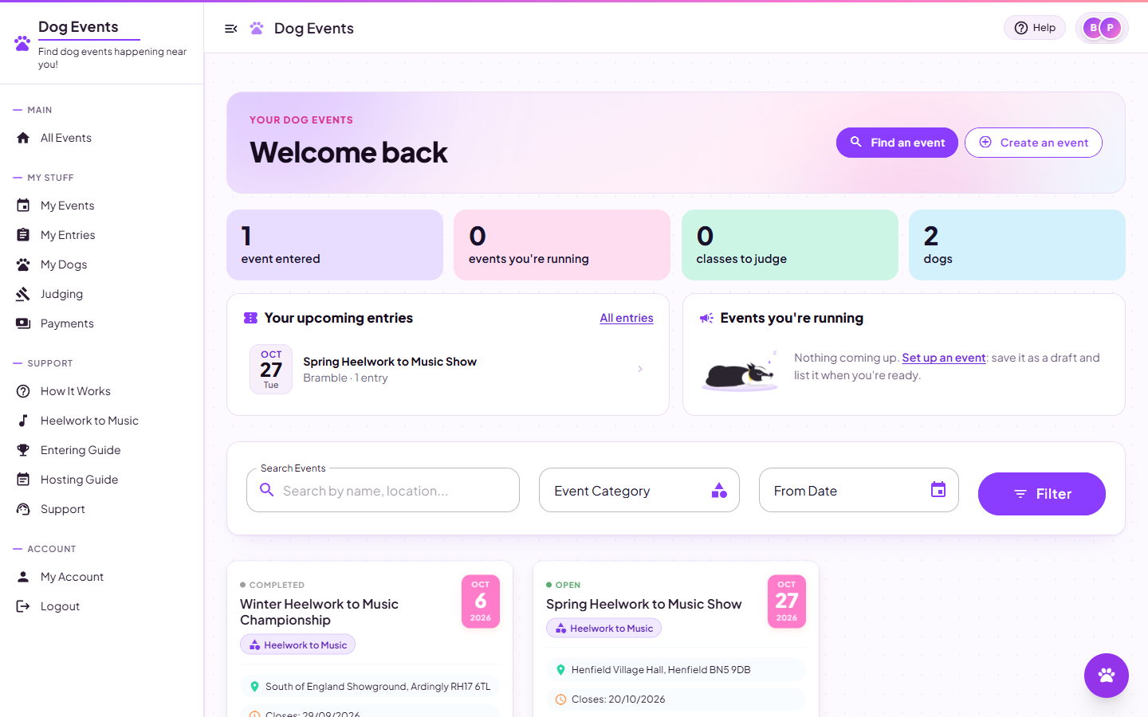Expand the Spring Heelwork entry chevron
The image size is (1148, 717).
coord(640,369)
